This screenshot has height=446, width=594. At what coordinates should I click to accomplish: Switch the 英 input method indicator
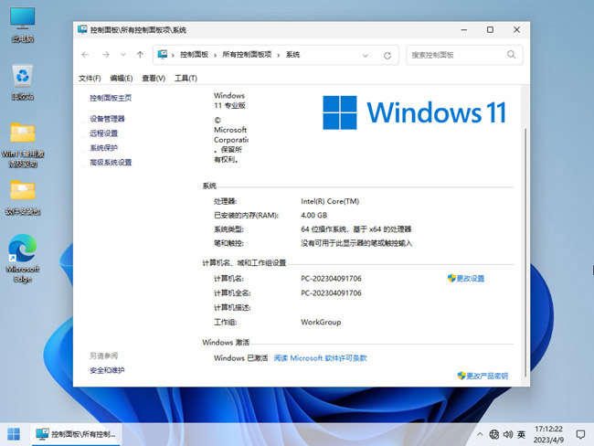tap(521, 434)
